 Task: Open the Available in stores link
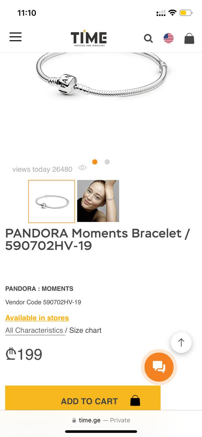click(x=37, y=318)
